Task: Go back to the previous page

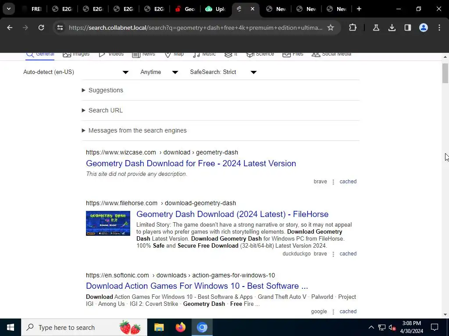Action: pyautogui.click(x=10, y=28)
